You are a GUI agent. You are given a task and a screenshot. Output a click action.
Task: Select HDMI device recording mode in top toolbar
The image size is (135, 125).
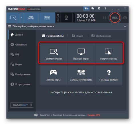click(47, 18)
